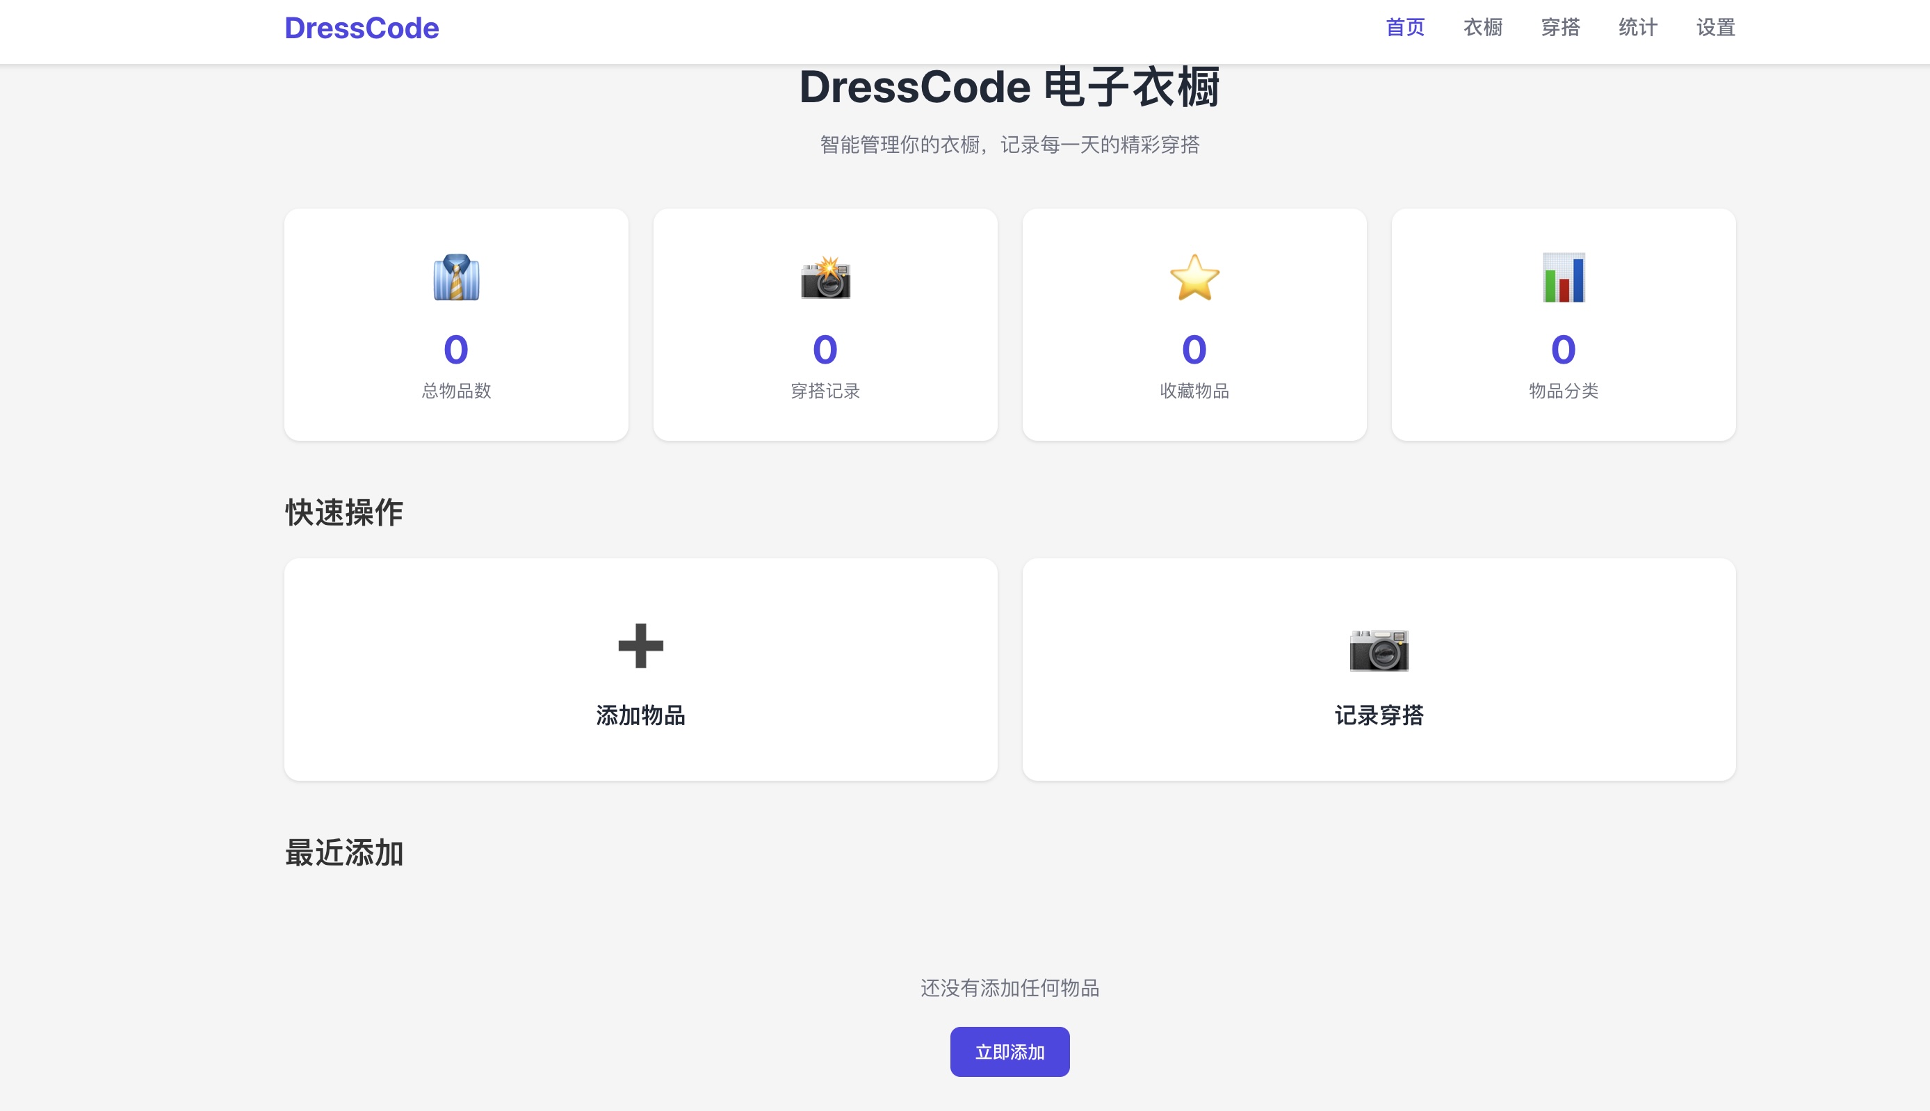Click the flash camera icon
The width and height of the screenshot is (1930, 1111).
[x=825, y=278]
